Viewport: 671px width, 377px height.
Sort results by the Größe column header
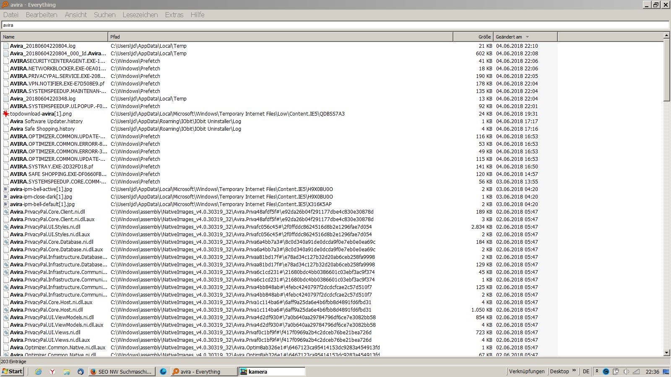point(473,37)
